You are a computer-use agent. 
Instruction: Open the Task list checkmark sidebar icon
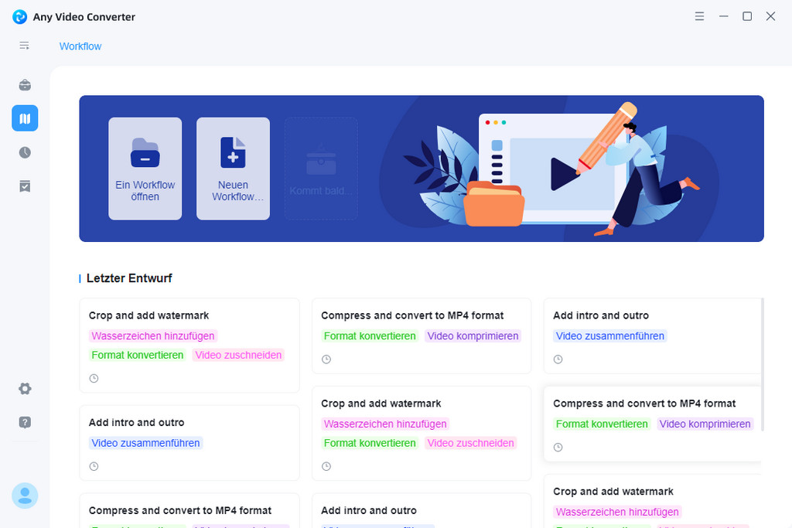coord(25,186)
